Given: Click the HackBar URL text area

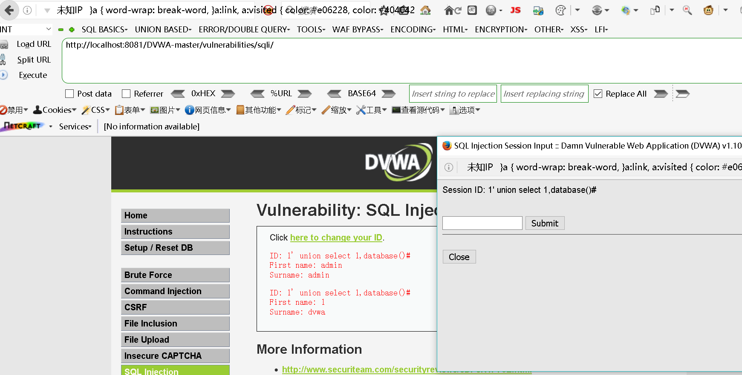Looking at the screenshot, I should (x=402, y=60).
